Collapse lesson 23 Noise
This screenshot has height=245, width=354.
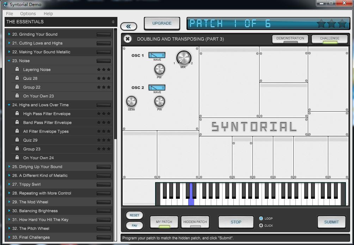[9, 61]
